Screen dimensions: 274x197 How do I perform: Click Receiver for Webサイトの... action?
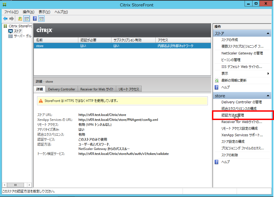pyautogui.click(x=242, y=122)
